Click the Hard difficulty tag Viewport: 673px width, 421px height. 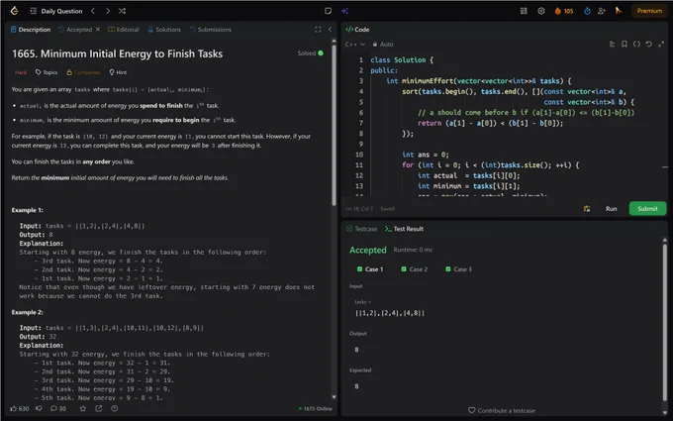tap(21, 72)
